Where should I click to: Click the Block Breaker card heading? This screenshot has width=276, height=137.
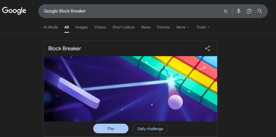[x=64, y=48]
